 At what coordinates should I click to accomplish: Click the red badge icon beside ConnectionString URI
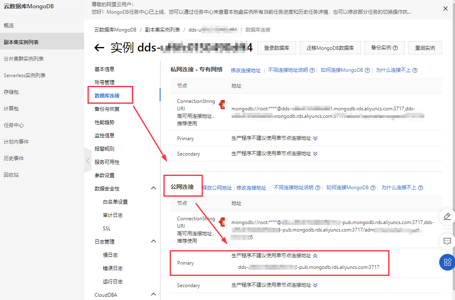(x=222, y=104)
